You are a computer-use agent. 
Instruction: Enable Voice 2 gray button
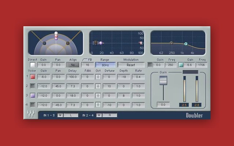pos(33,86)
